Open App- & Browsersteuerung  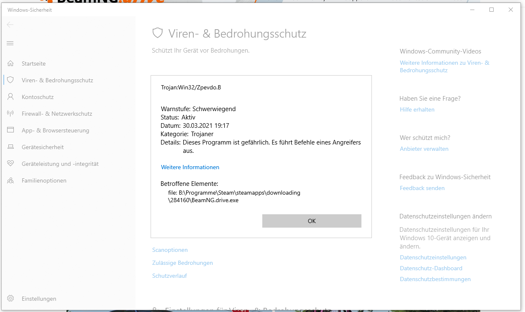[x=55, y=130]
